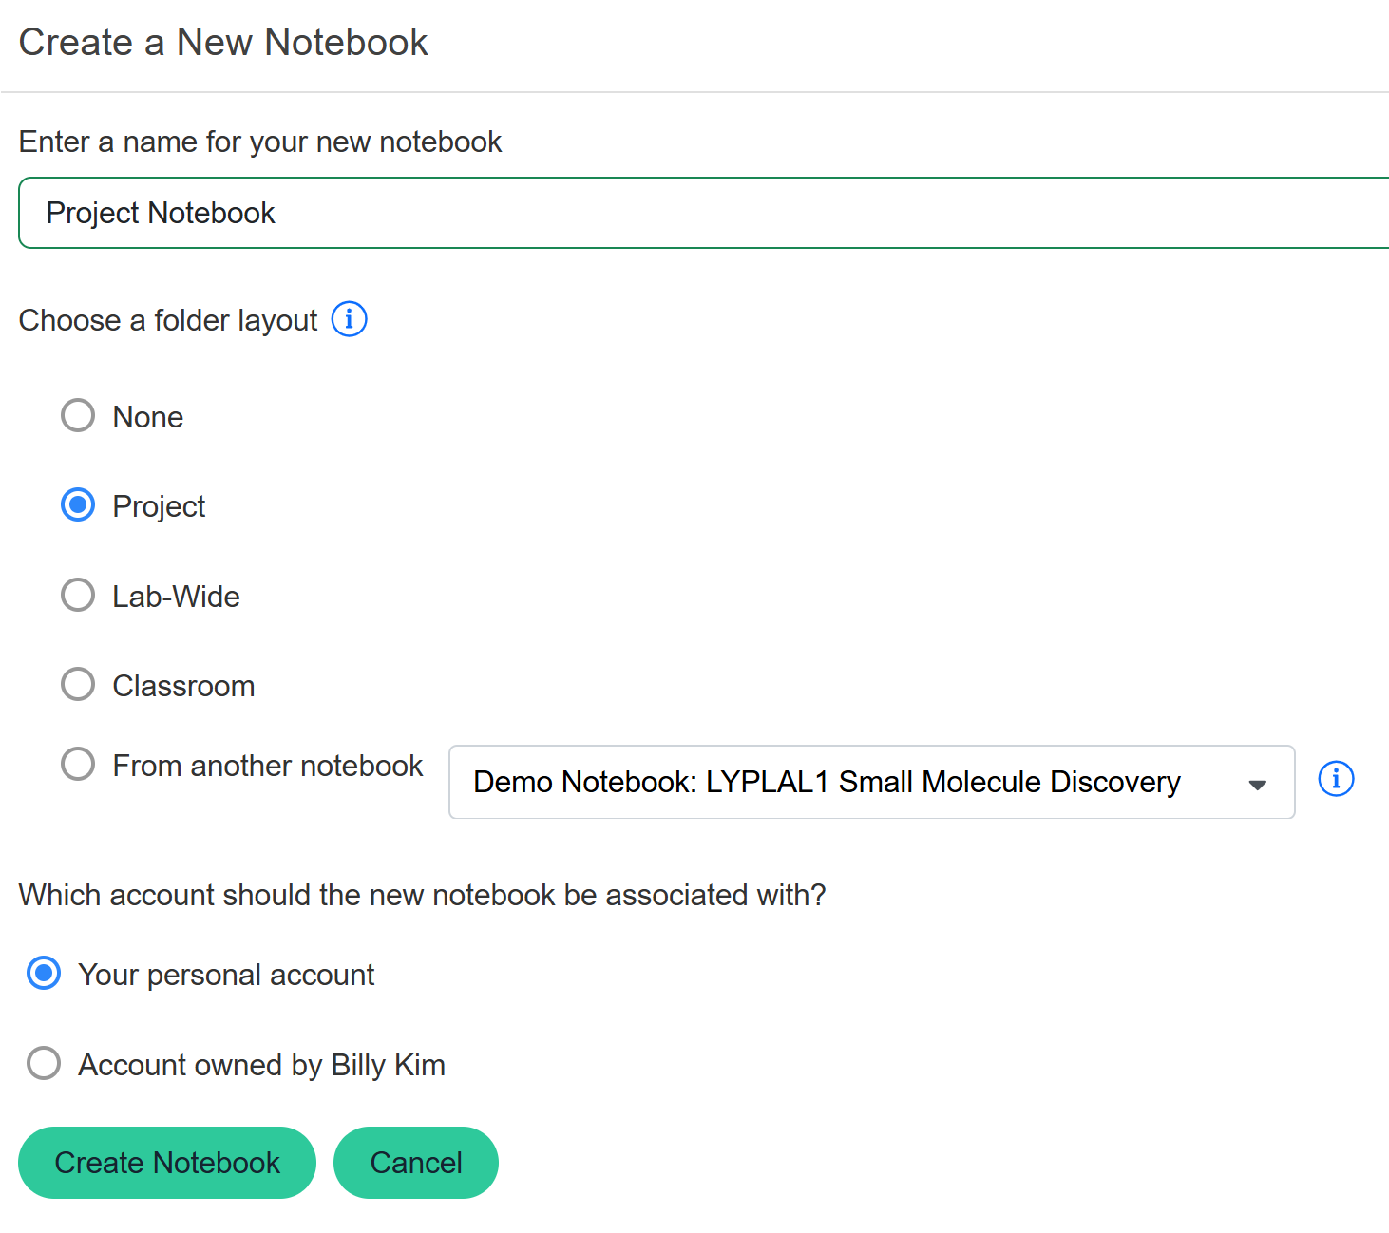Choose the Lab-Wide layout radio button

(x=78, y=595)
